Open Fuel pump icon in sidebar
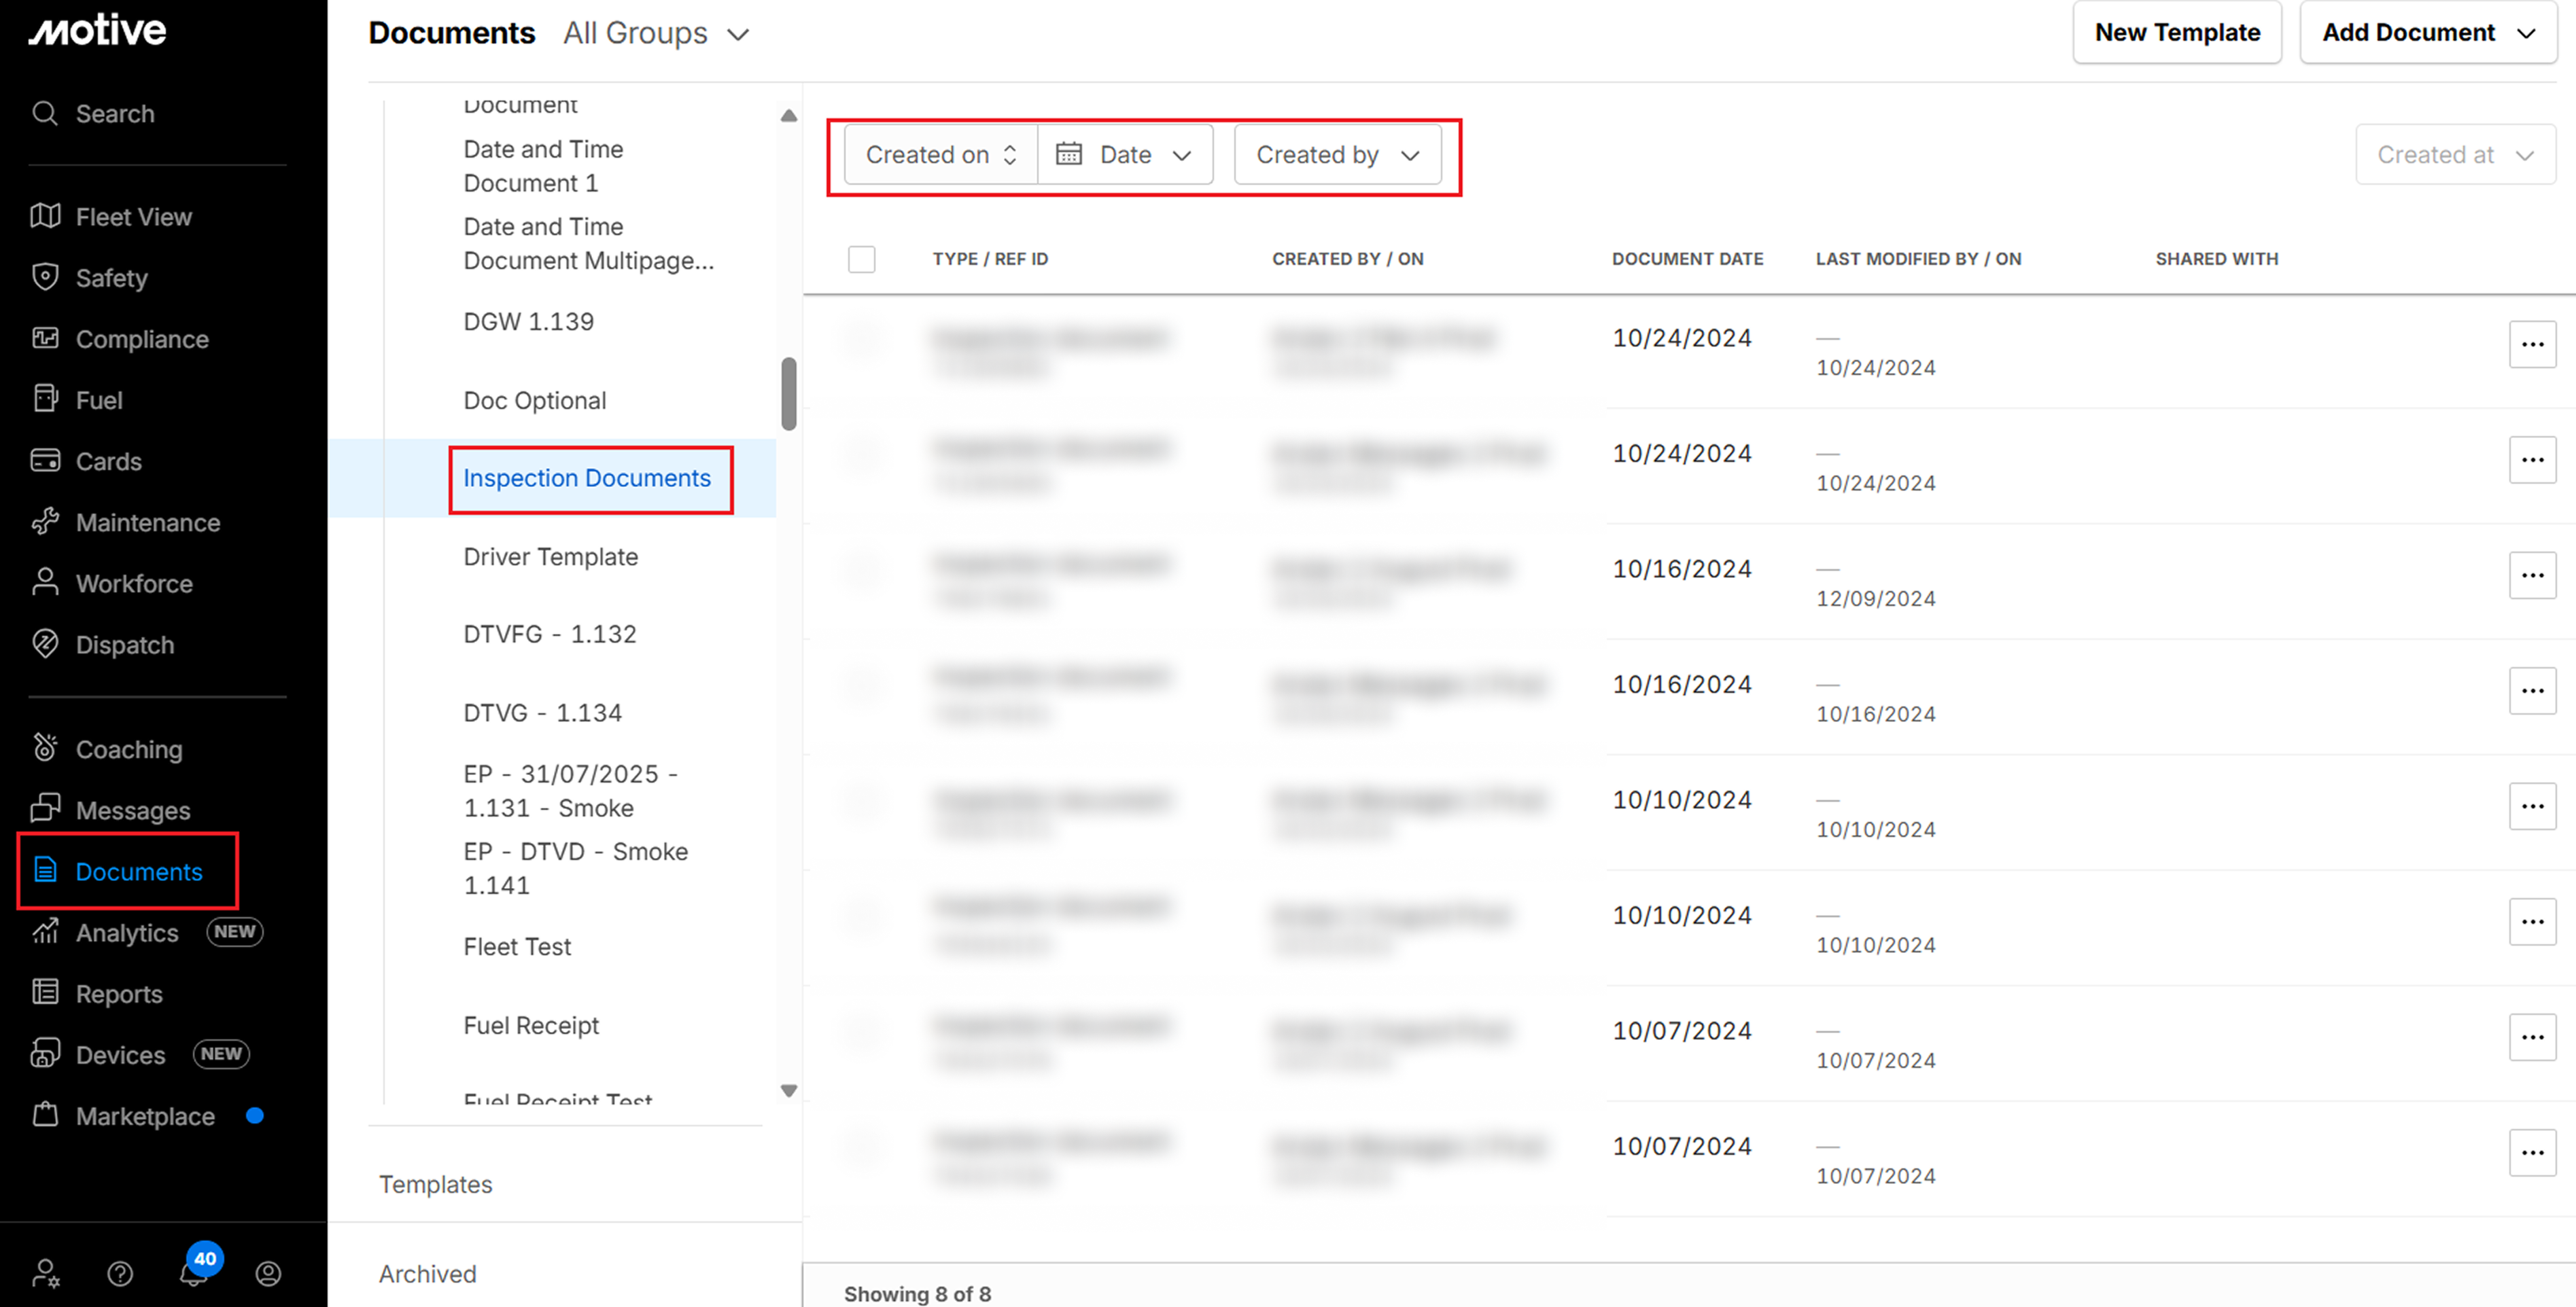The height and width of the screenshot is (1307, 2576). pos(45,399)
